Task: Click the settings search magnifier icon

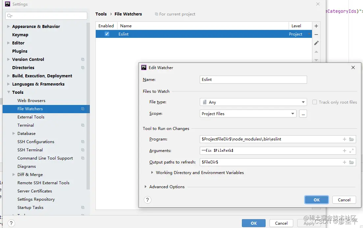Action: [10, 16]
